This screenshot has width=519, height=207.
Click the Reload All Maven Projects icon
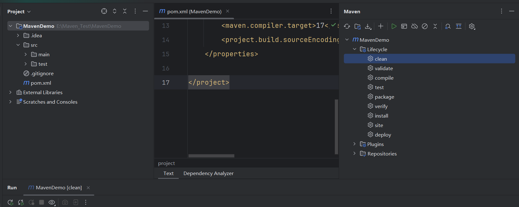347,26
